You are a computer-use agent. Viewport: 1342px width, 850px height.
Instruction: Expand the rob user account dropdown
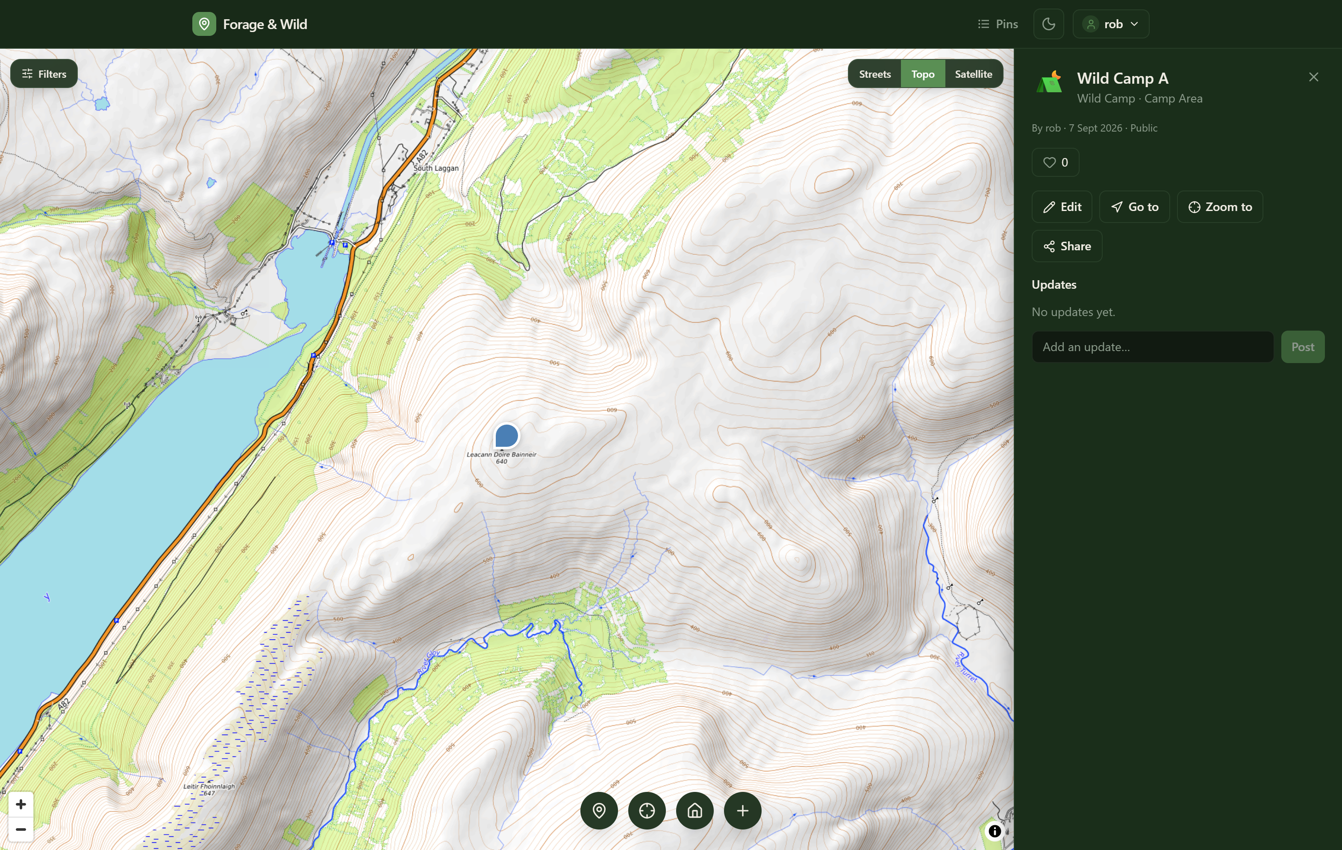pos(1110,24)
